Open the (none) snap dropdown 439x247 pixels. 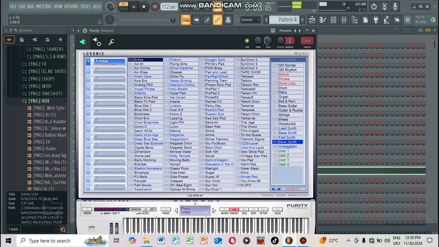(x=251, y=20)
